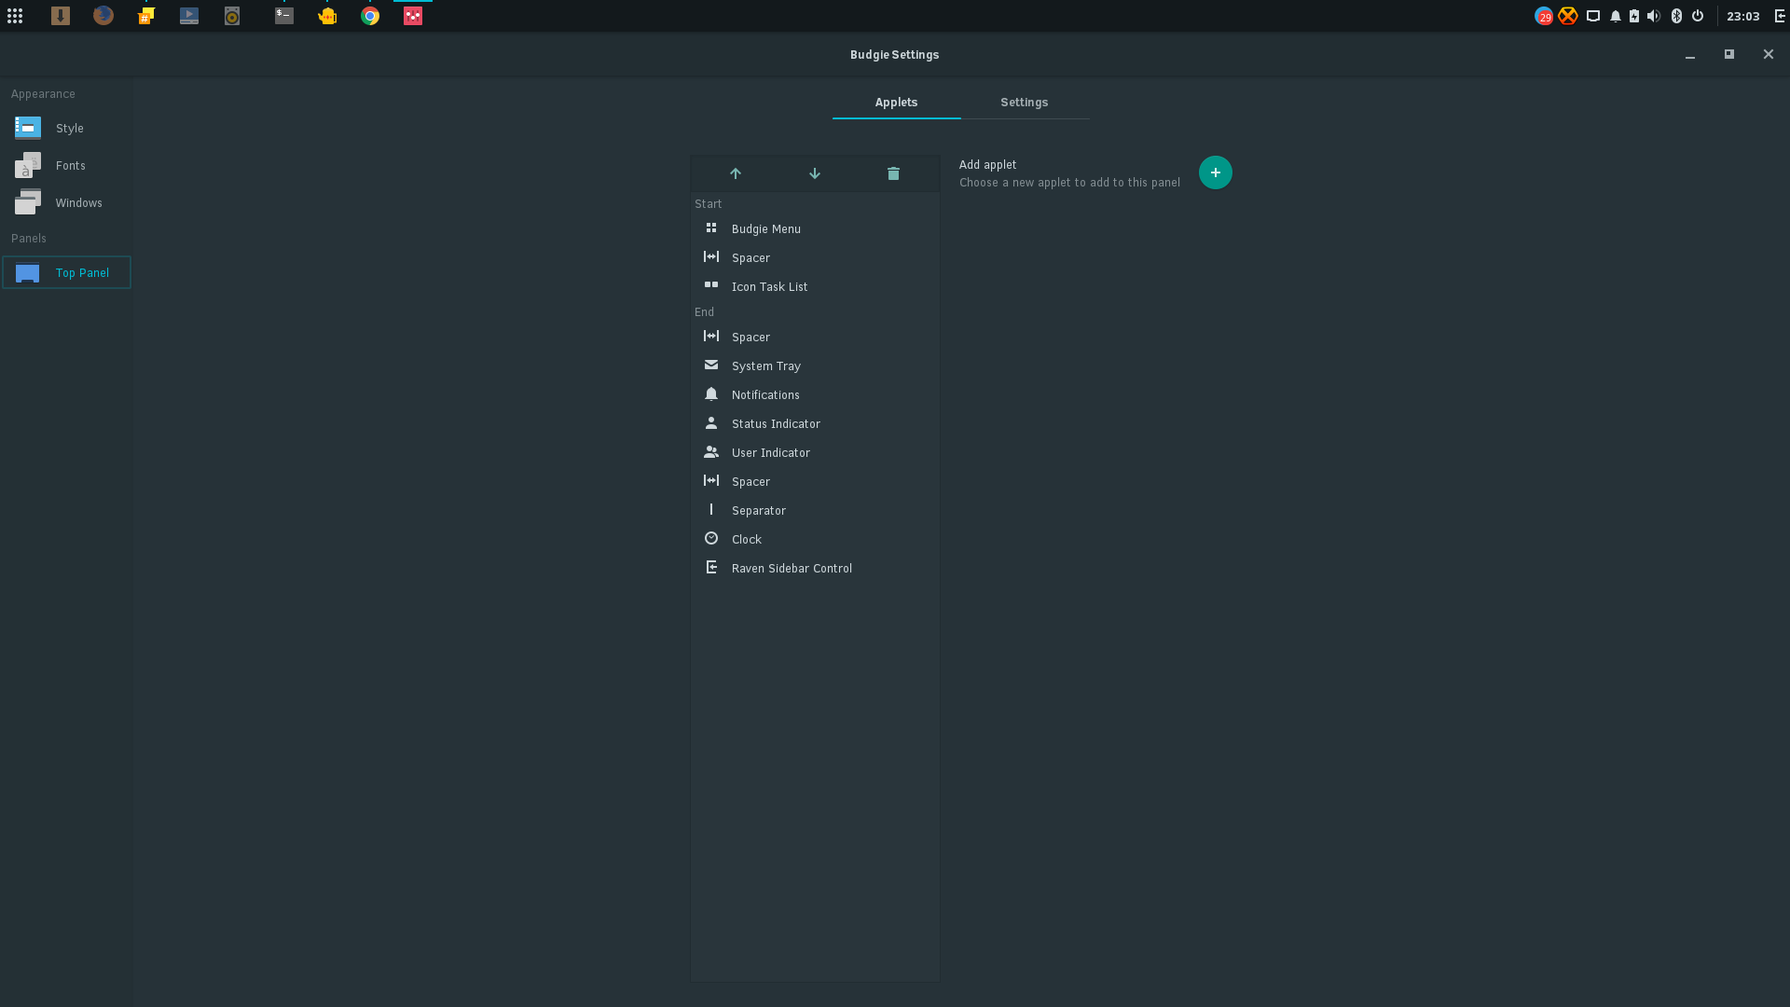Select Top Panel in the sidebar
The image size is (1790, 1007).
[66, 272]
